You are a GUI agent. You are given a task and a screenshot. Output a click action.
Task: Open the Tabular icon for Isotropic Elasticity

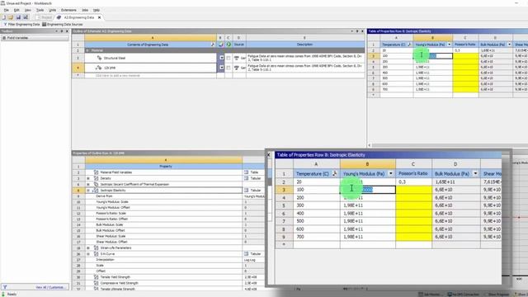click(x=246, y=191)
